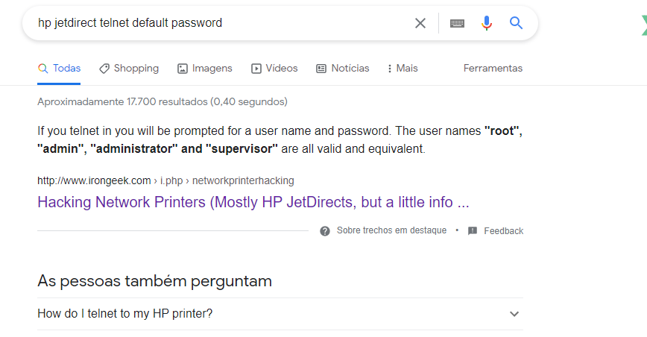This screenshot has width=647, height=337.
Task: Click the Sobre trechos em destaque link
Action: 391,231
